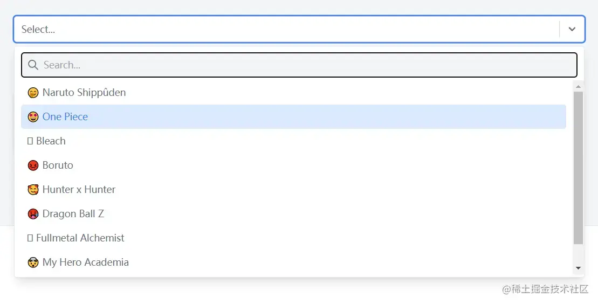Screen dimensions: 598x304
Task: Pick My Hero Academia option
Action: click(85, 262)
